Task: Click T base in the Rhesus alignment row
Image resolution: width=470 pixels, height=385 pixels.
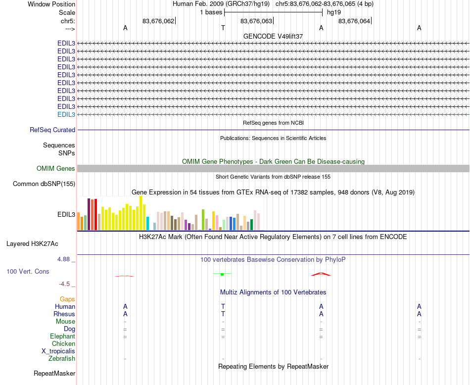Action: coord(223,314)
